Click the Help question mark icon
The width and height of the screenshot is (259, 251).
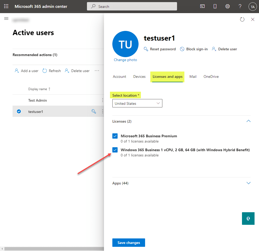tap(240, 6)
